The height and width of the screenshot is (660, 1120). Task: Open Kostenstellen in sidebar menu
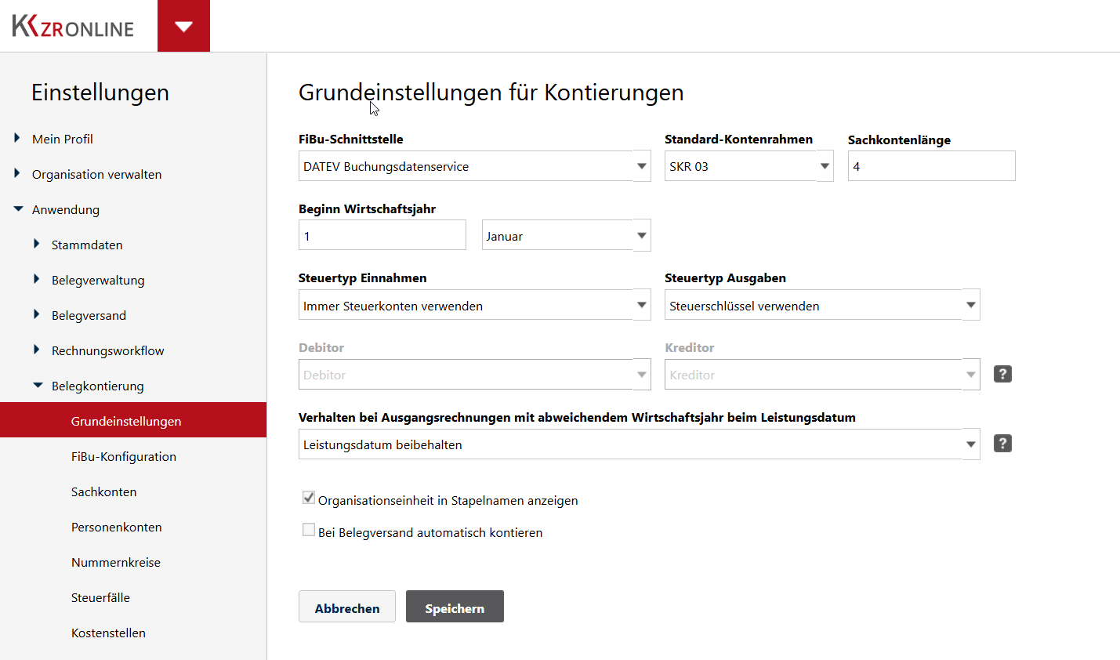108,633
